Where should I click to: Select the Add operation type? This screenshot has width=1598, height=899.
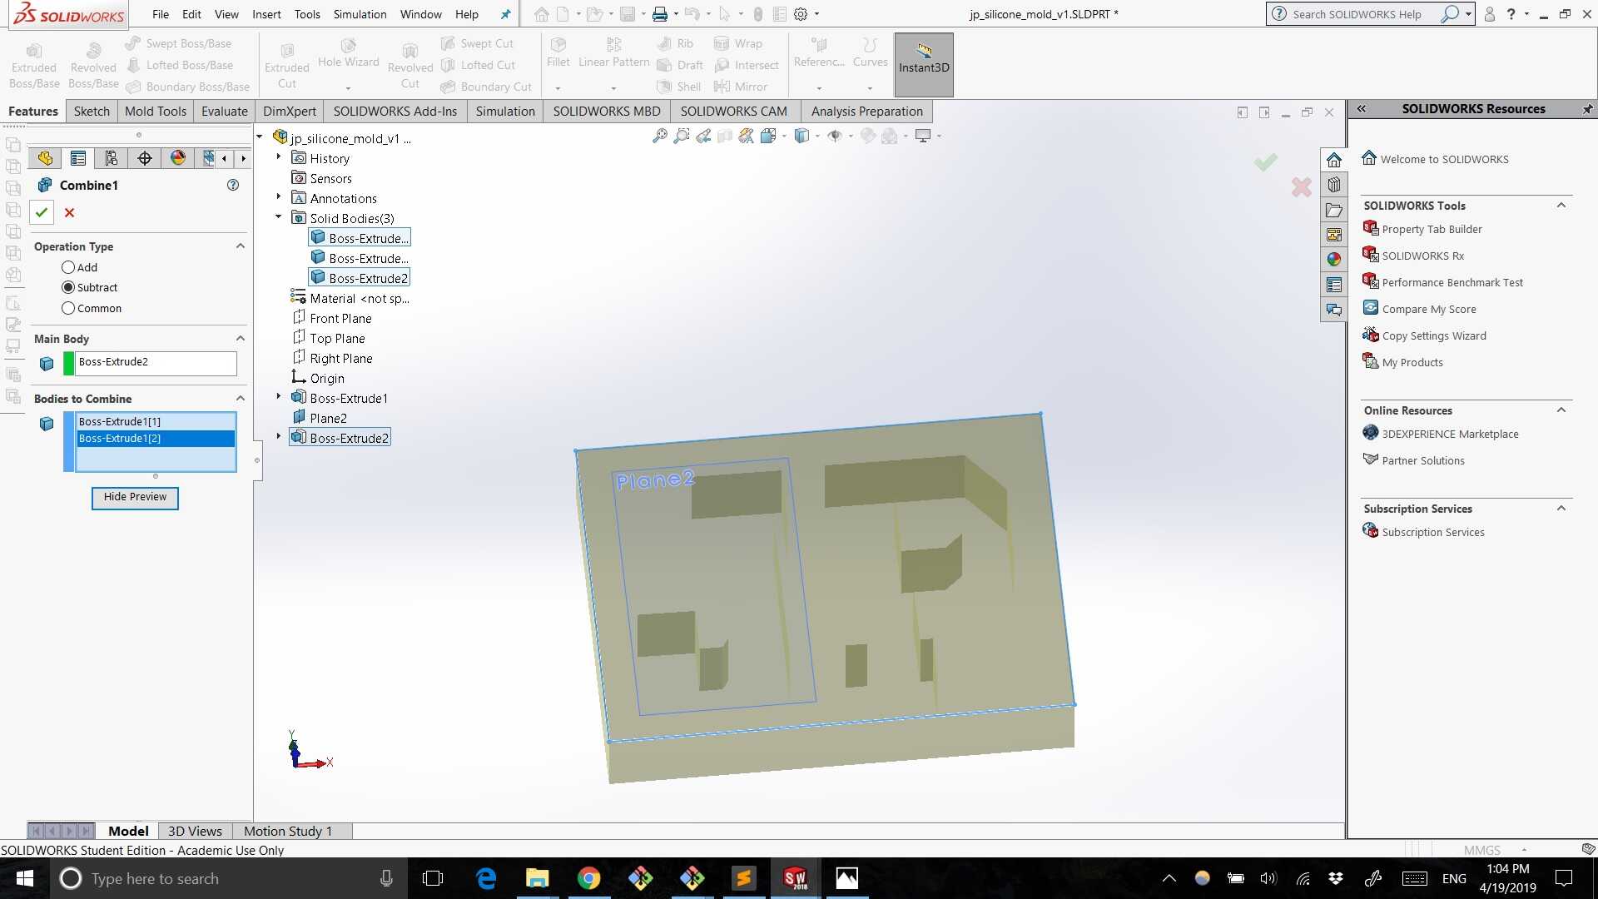point(68,267)
